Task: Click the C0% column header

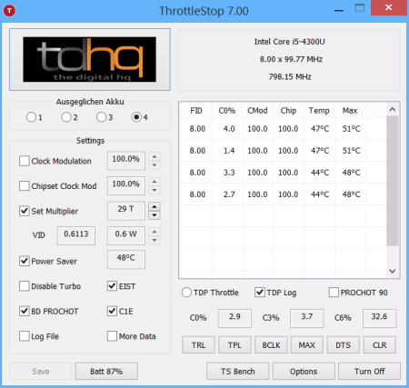Action: [227, 111]
